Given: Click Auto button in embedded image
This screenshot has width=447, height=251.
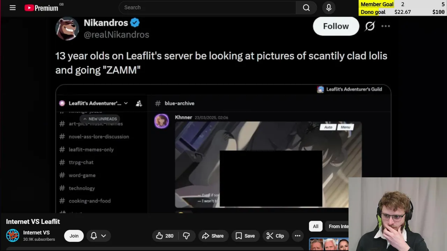Looking at the screenshot, I should pos(328,127).
